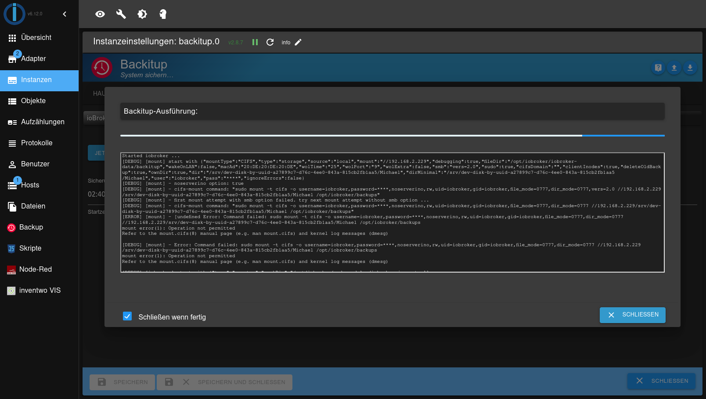
Task: Open Adapter section
Action: click(x=40, y=59)
